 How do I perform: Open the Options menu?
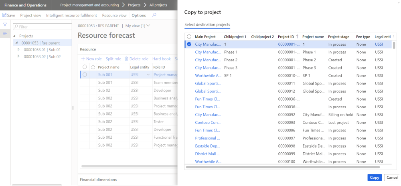[x=139, y=15]
